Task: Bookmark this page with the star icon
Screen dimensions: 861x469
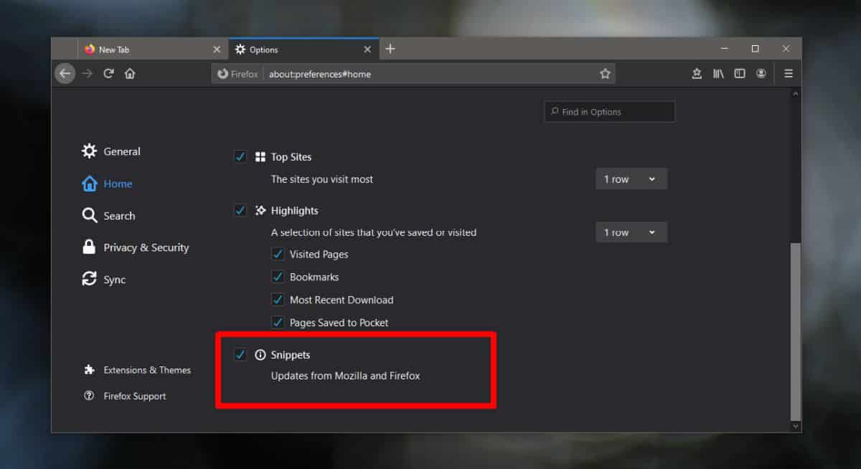Action: tap(605, 73)
